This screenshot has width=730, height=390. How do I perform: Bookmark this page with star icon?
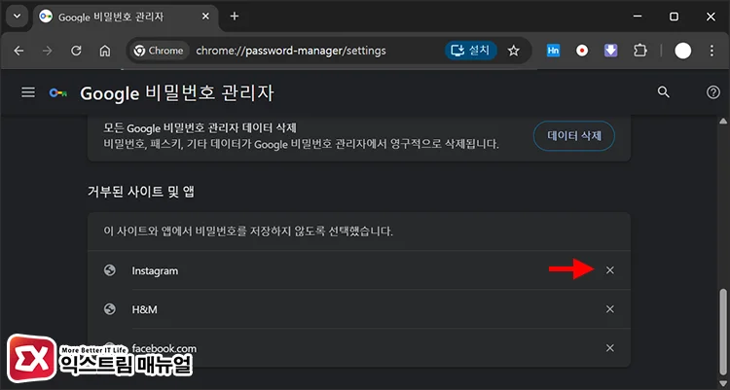[514, 51]
